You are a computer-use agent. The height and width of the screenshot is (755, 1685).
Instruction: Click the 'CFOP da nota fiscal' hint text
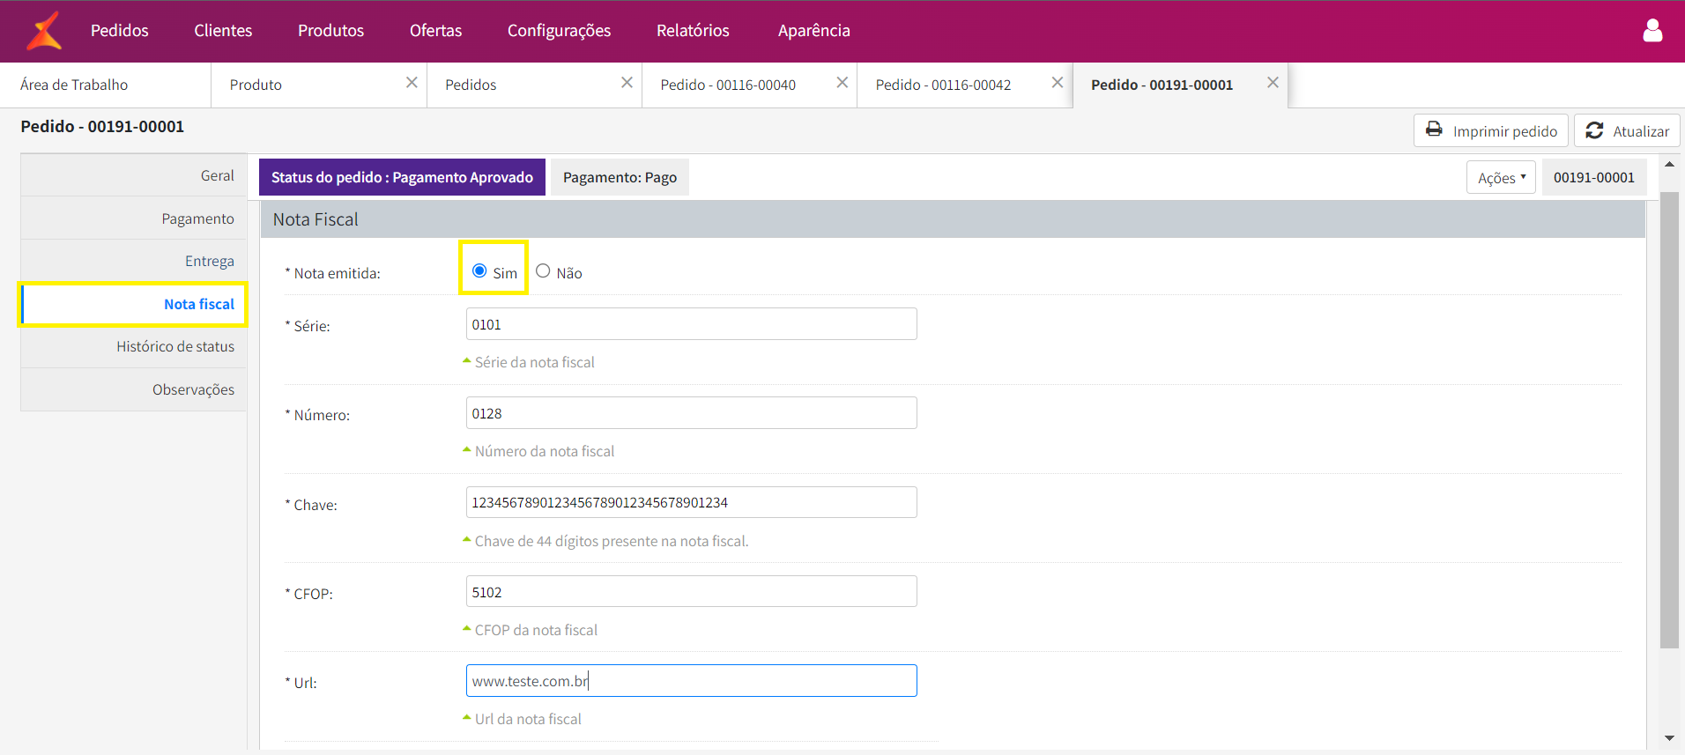tap(536, 630)
